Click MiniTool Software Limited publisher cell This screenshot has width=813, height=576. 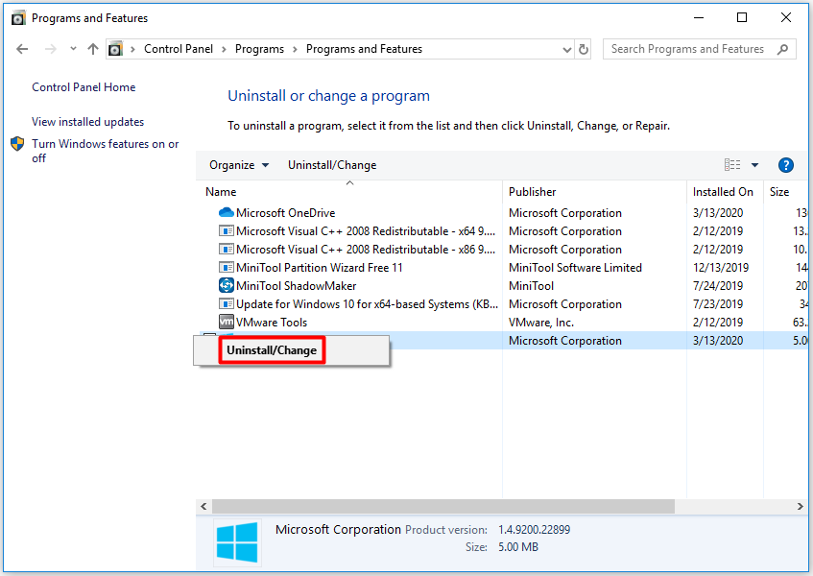point(575,268)
